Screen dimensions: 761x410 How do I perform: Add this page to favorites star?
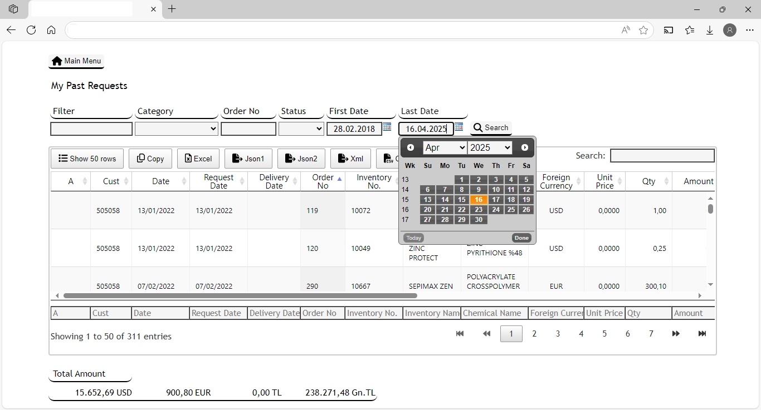point(643,30)
